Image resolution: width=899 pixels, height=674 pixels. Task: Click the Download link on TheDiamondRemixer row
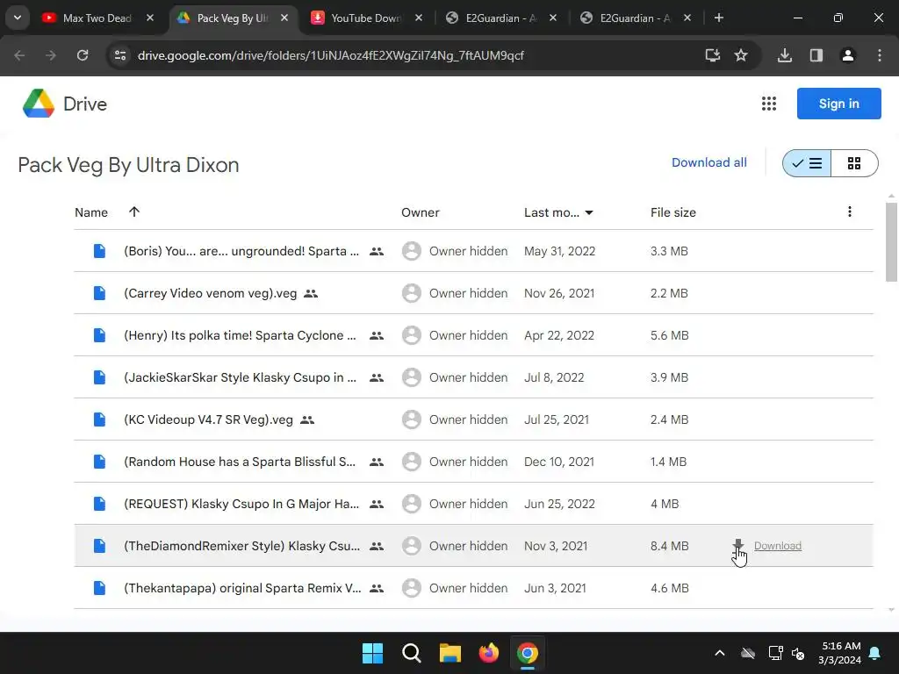(x=778, y=546)
